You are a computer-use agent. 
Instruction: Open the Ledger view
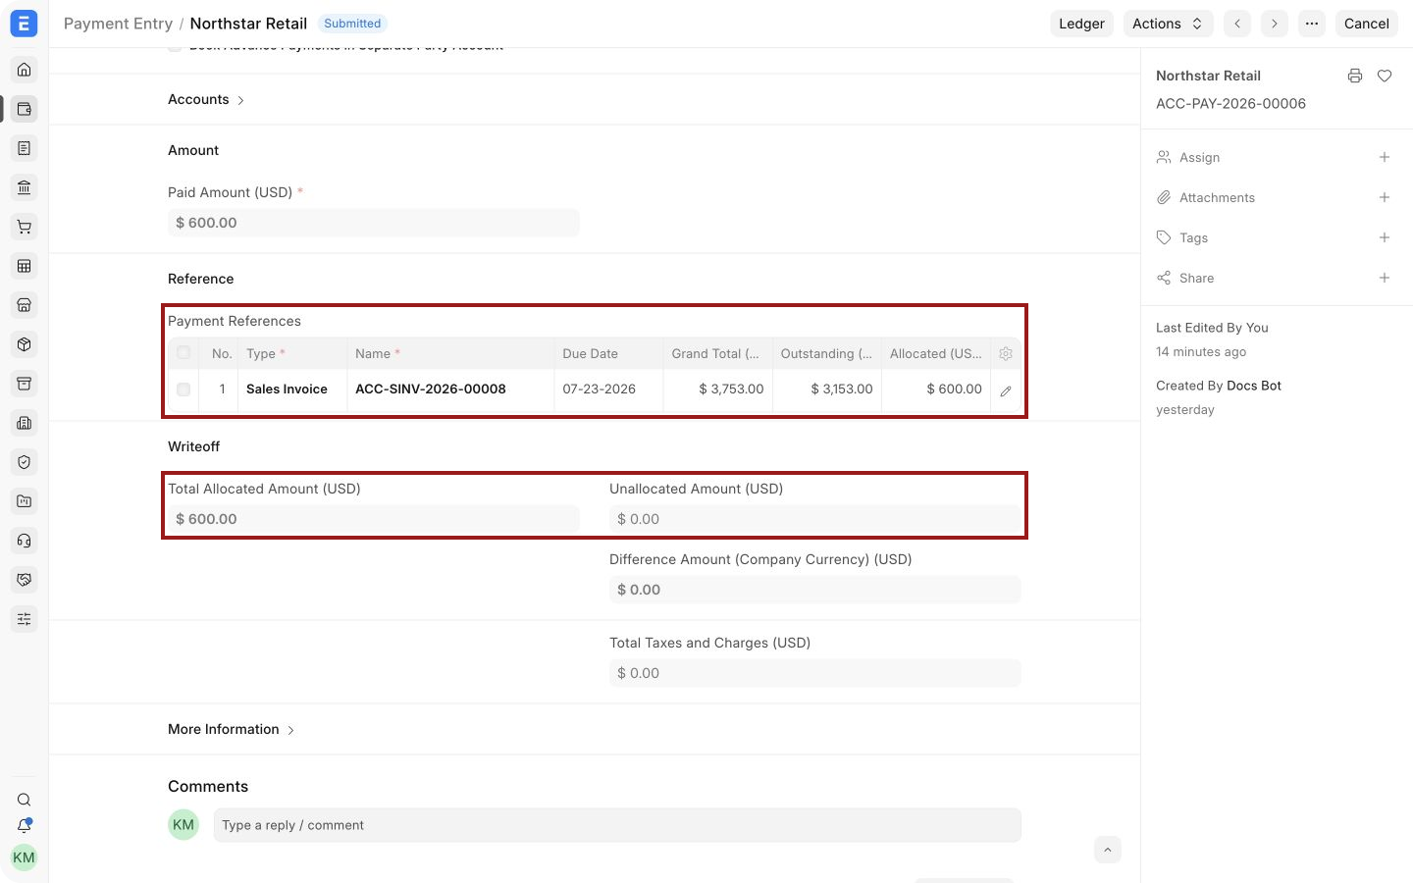click(x=1081, y=24)
